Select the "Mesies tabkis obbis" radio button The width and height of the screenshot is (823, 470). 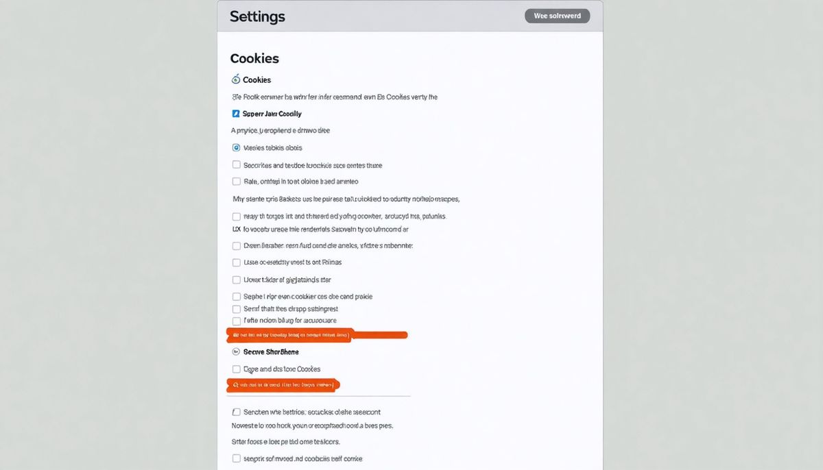coord(237,147)
